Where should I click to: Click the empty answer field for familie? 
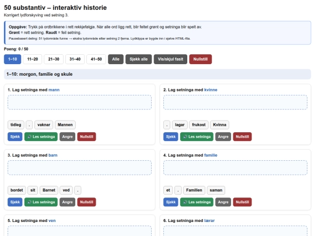pyautogui.click(x=235, y=168)
